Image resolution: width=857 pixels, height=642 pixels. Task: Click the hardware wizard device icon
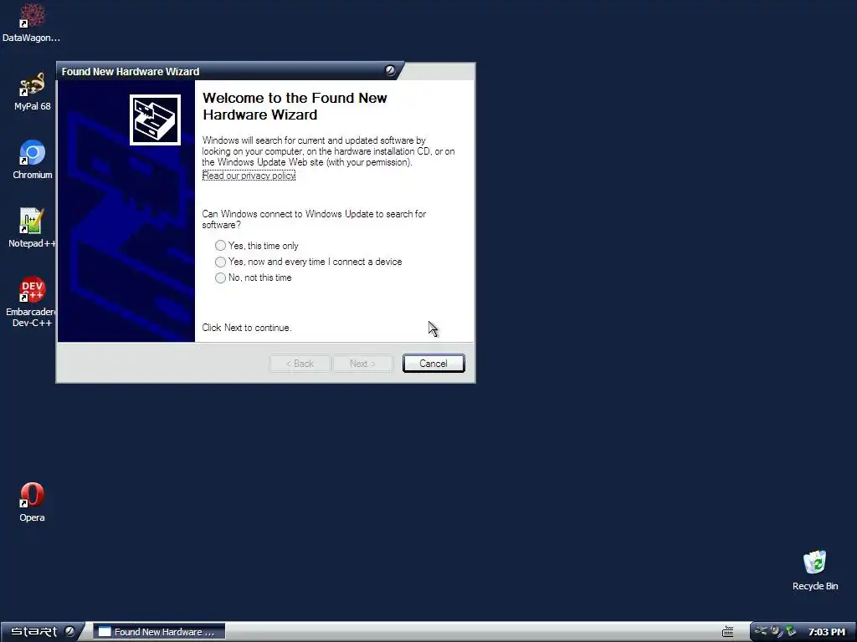[155, 120]
